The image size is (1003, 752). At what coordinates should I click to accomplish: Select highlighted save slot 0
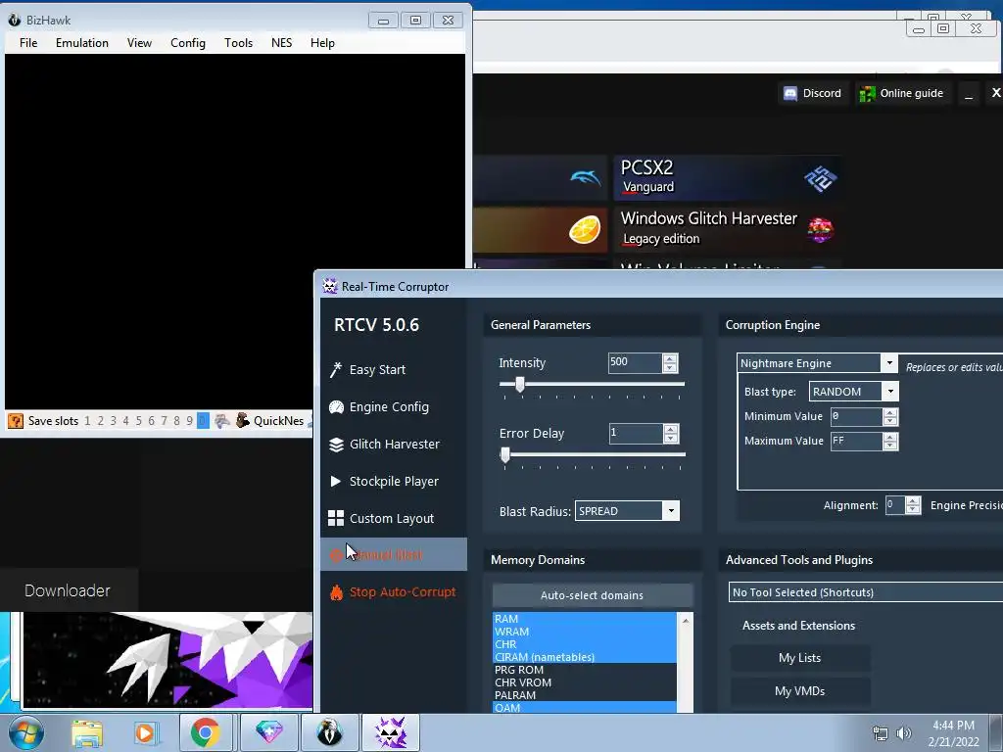203,421
